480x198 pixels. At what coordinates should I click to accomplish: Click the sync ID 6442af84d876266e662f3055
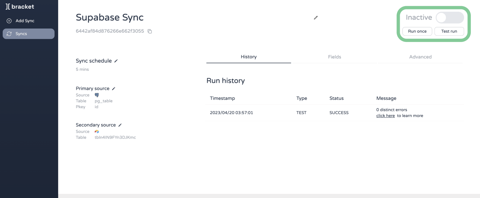coord(110,31)
